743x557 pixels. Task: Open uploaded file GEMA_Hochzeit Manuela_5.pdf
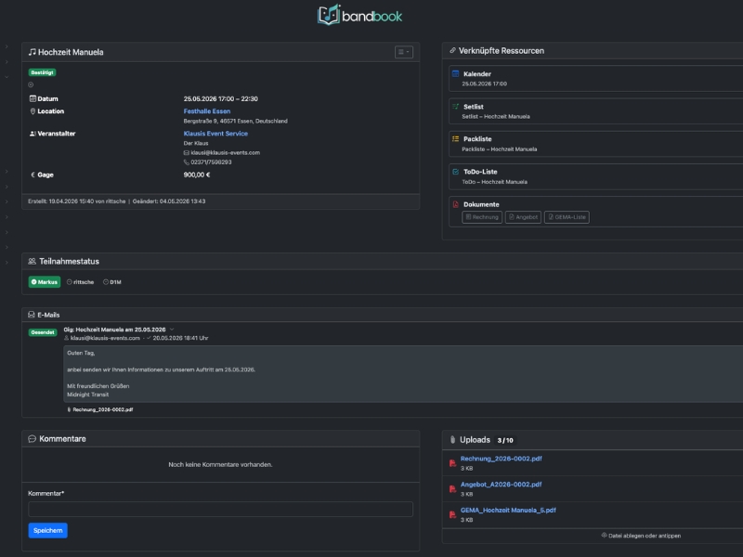pos(508,510)
